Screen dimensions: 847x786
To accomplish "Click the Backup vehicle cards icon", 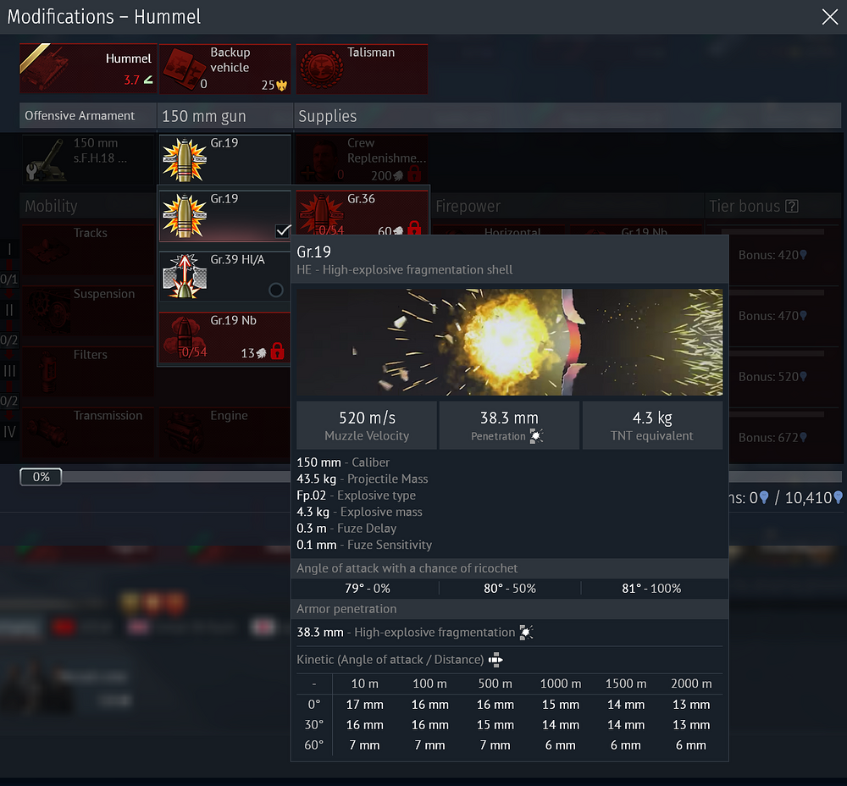I will [x=184, y=69].
